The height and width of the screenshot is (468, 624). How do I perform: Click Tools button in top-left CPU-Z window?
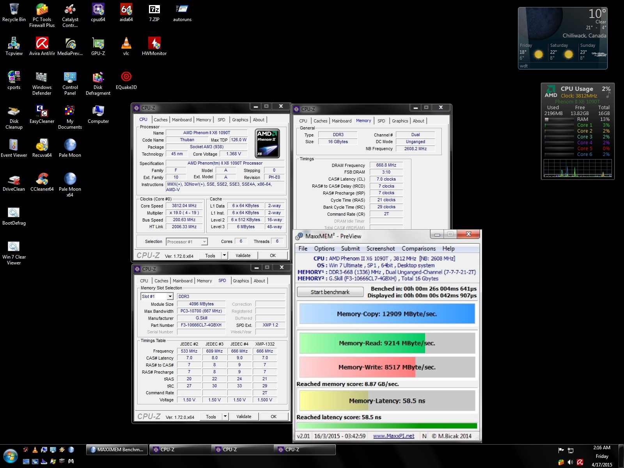[210, 255]
